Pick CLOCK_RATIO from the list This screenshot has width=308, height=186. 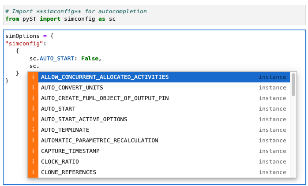click(x=60, y=162)
